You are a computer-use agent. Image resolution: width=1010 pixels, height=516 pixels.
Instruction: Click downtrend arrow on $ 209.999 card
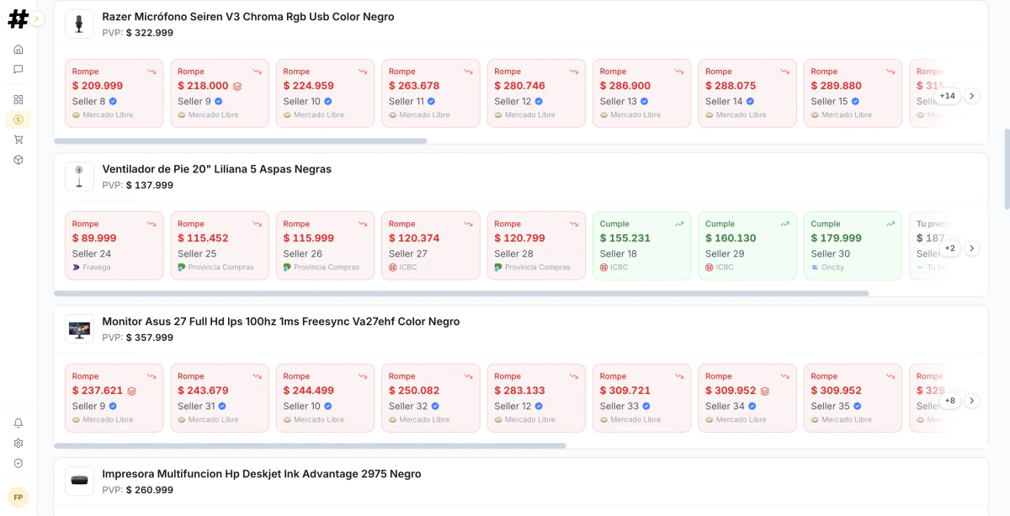tap(151, 72)
